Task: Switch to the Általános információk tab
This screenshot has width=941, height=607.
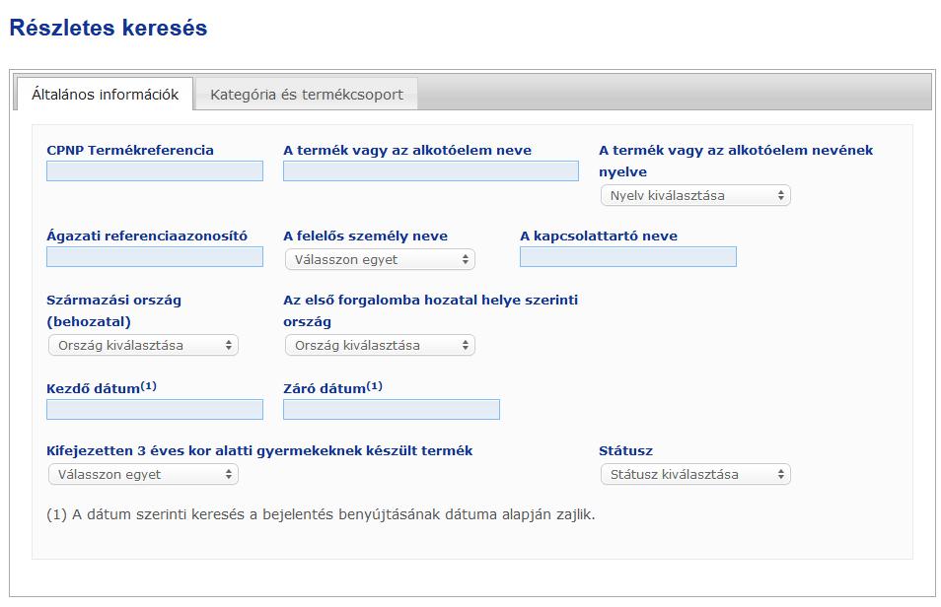Action: click(x=105, y=95)
